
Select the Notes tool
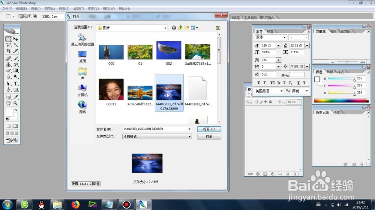click(9, 97)
